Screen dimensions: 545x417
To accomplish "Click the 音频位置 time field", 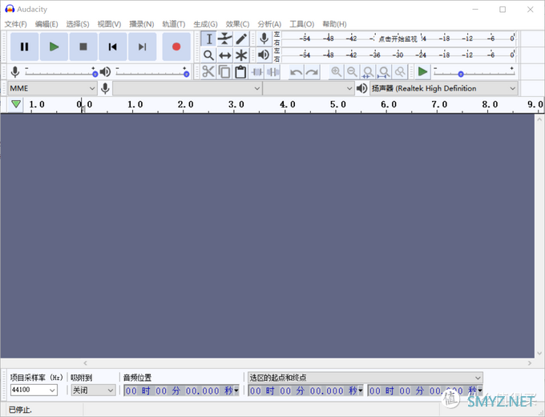I will point(181,391).
